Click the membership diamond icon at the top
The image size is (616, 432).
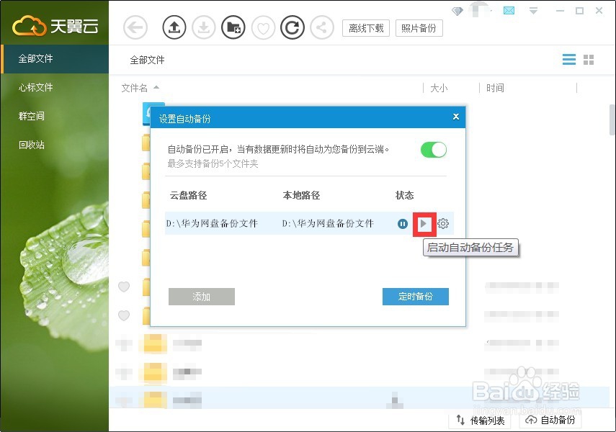tap(457, 10)
